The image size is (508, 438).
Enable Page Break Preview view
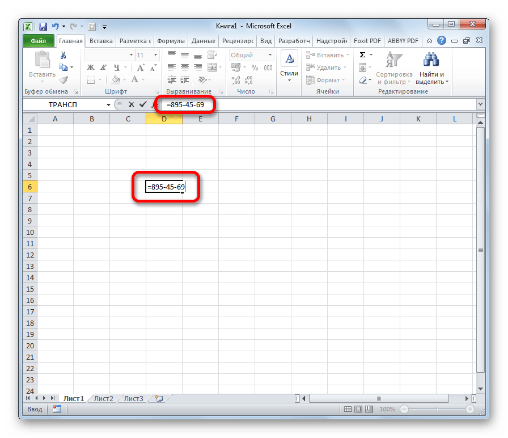369,409
